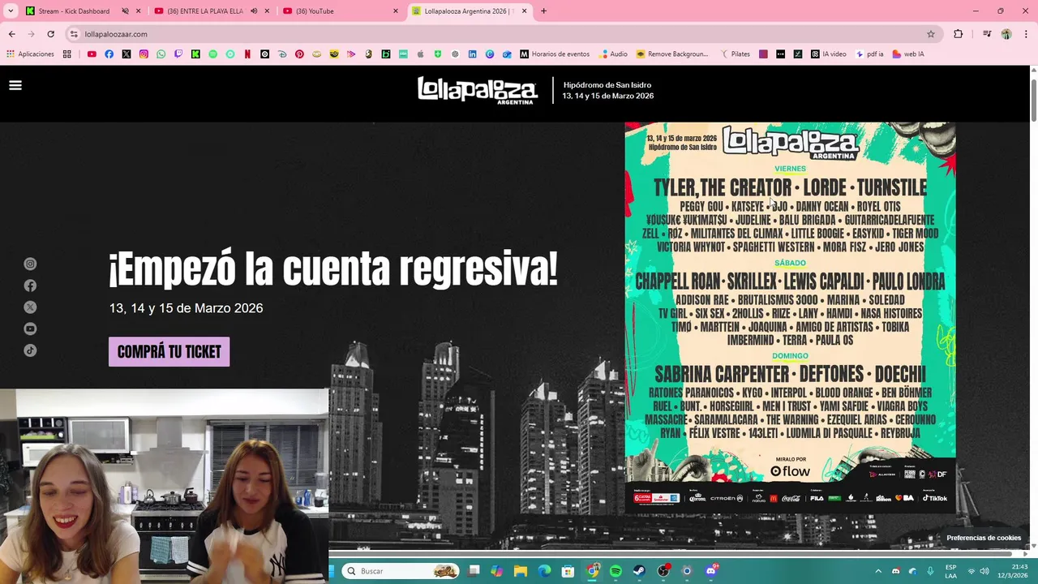
Task: Open Preferencias de cookies
Action: (x=984, y=538)
